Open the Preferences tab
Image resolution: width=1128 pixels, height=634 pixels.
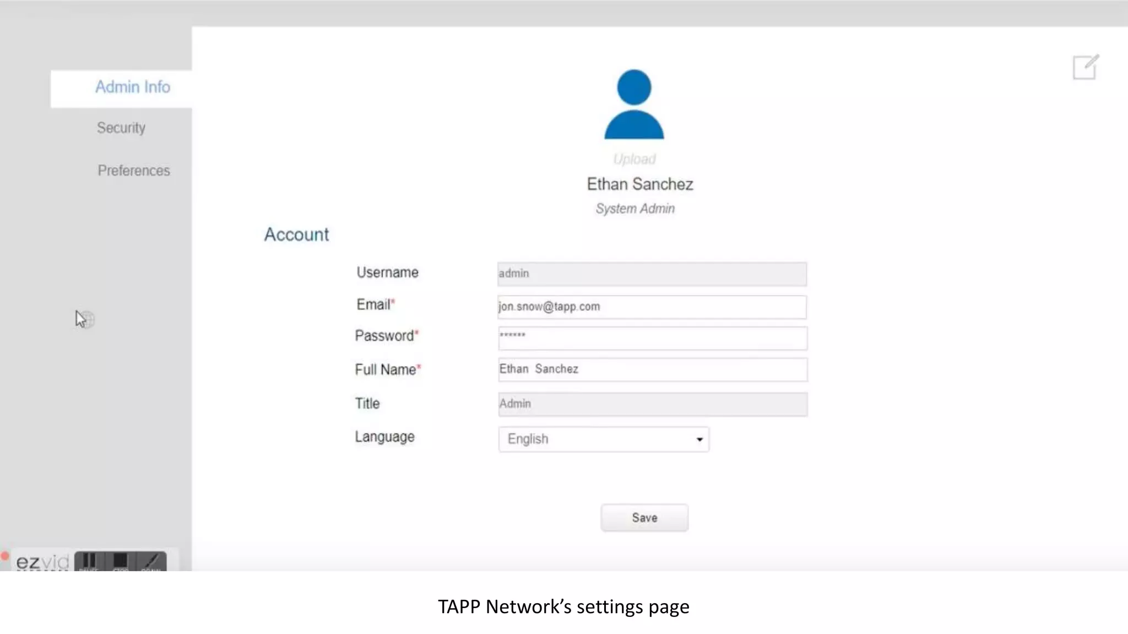pos(134,171)
